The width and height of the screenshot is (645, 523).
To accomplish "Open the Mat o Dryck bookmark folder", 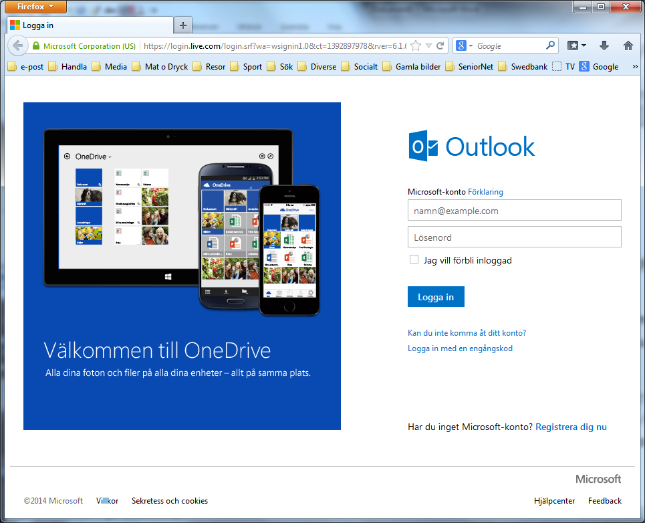I will [x=160, y=67].
